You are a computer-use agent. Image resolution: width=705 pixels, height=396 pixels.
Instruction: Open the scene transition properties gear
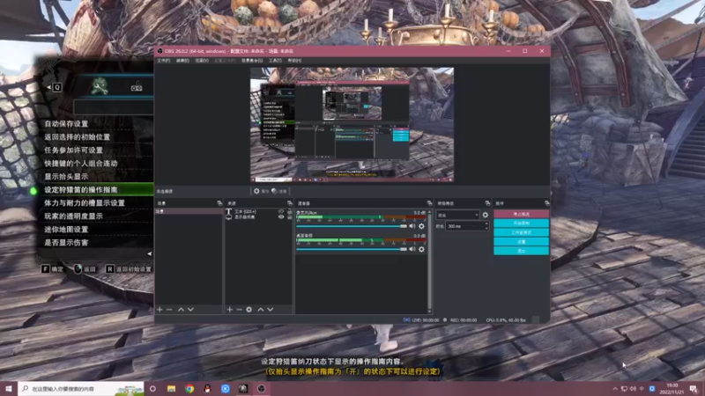point(486,215)
